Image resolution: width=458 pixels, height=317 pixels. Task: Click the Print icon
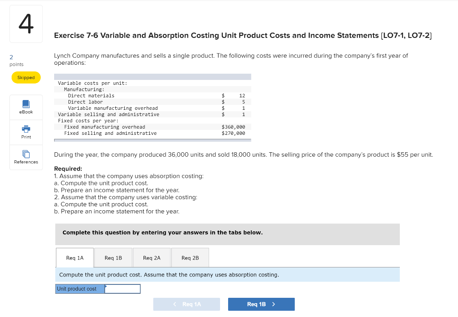coord(25,132)
